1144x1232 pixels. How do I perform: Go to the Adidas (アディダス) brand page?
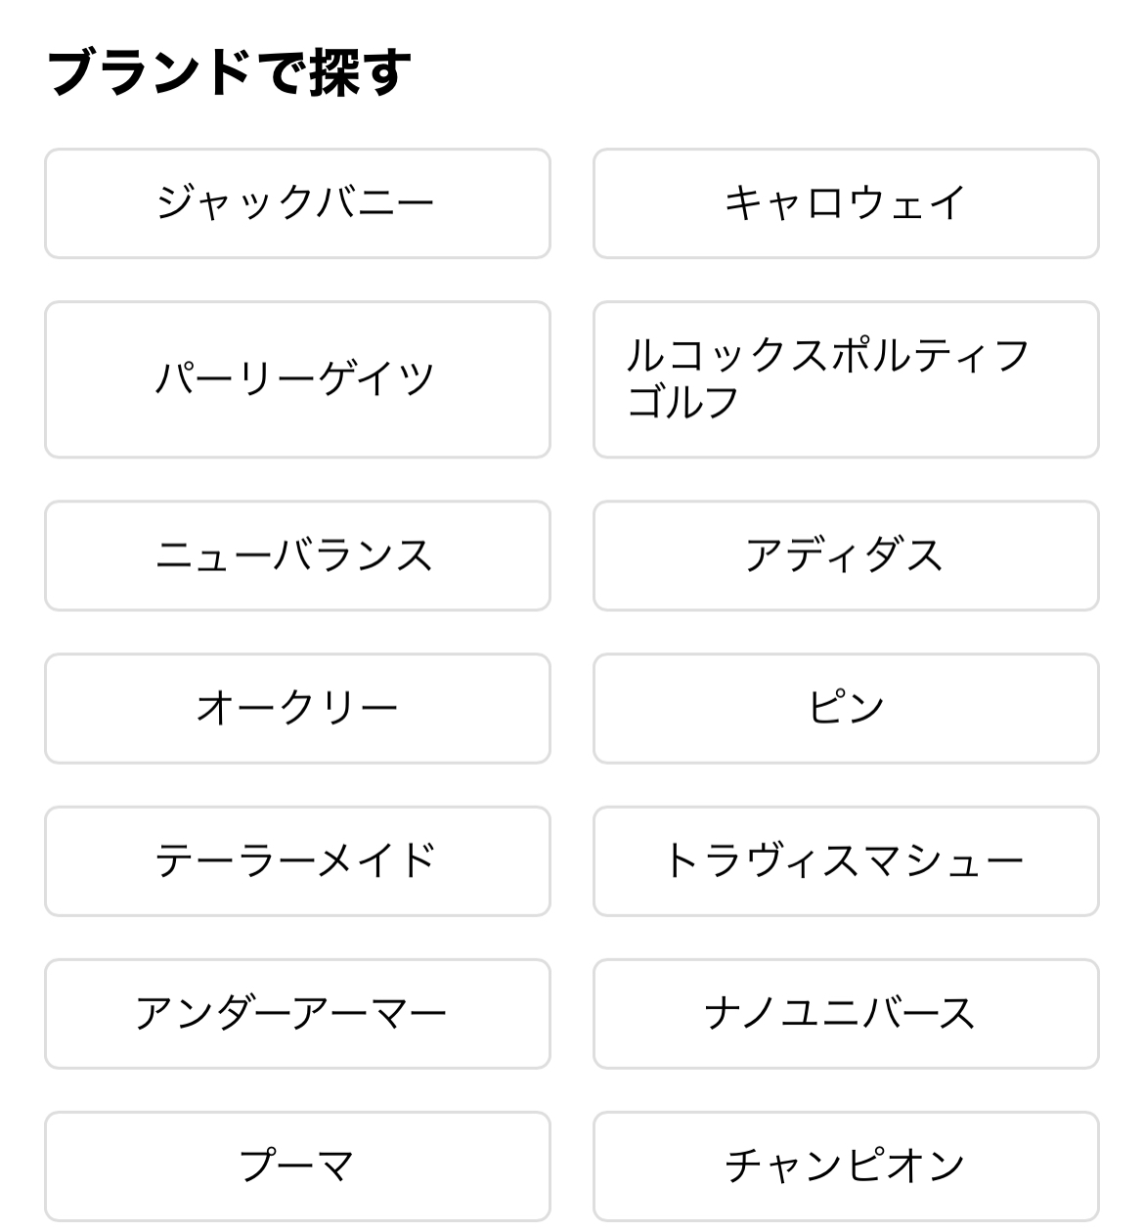(x=846, y=555)
